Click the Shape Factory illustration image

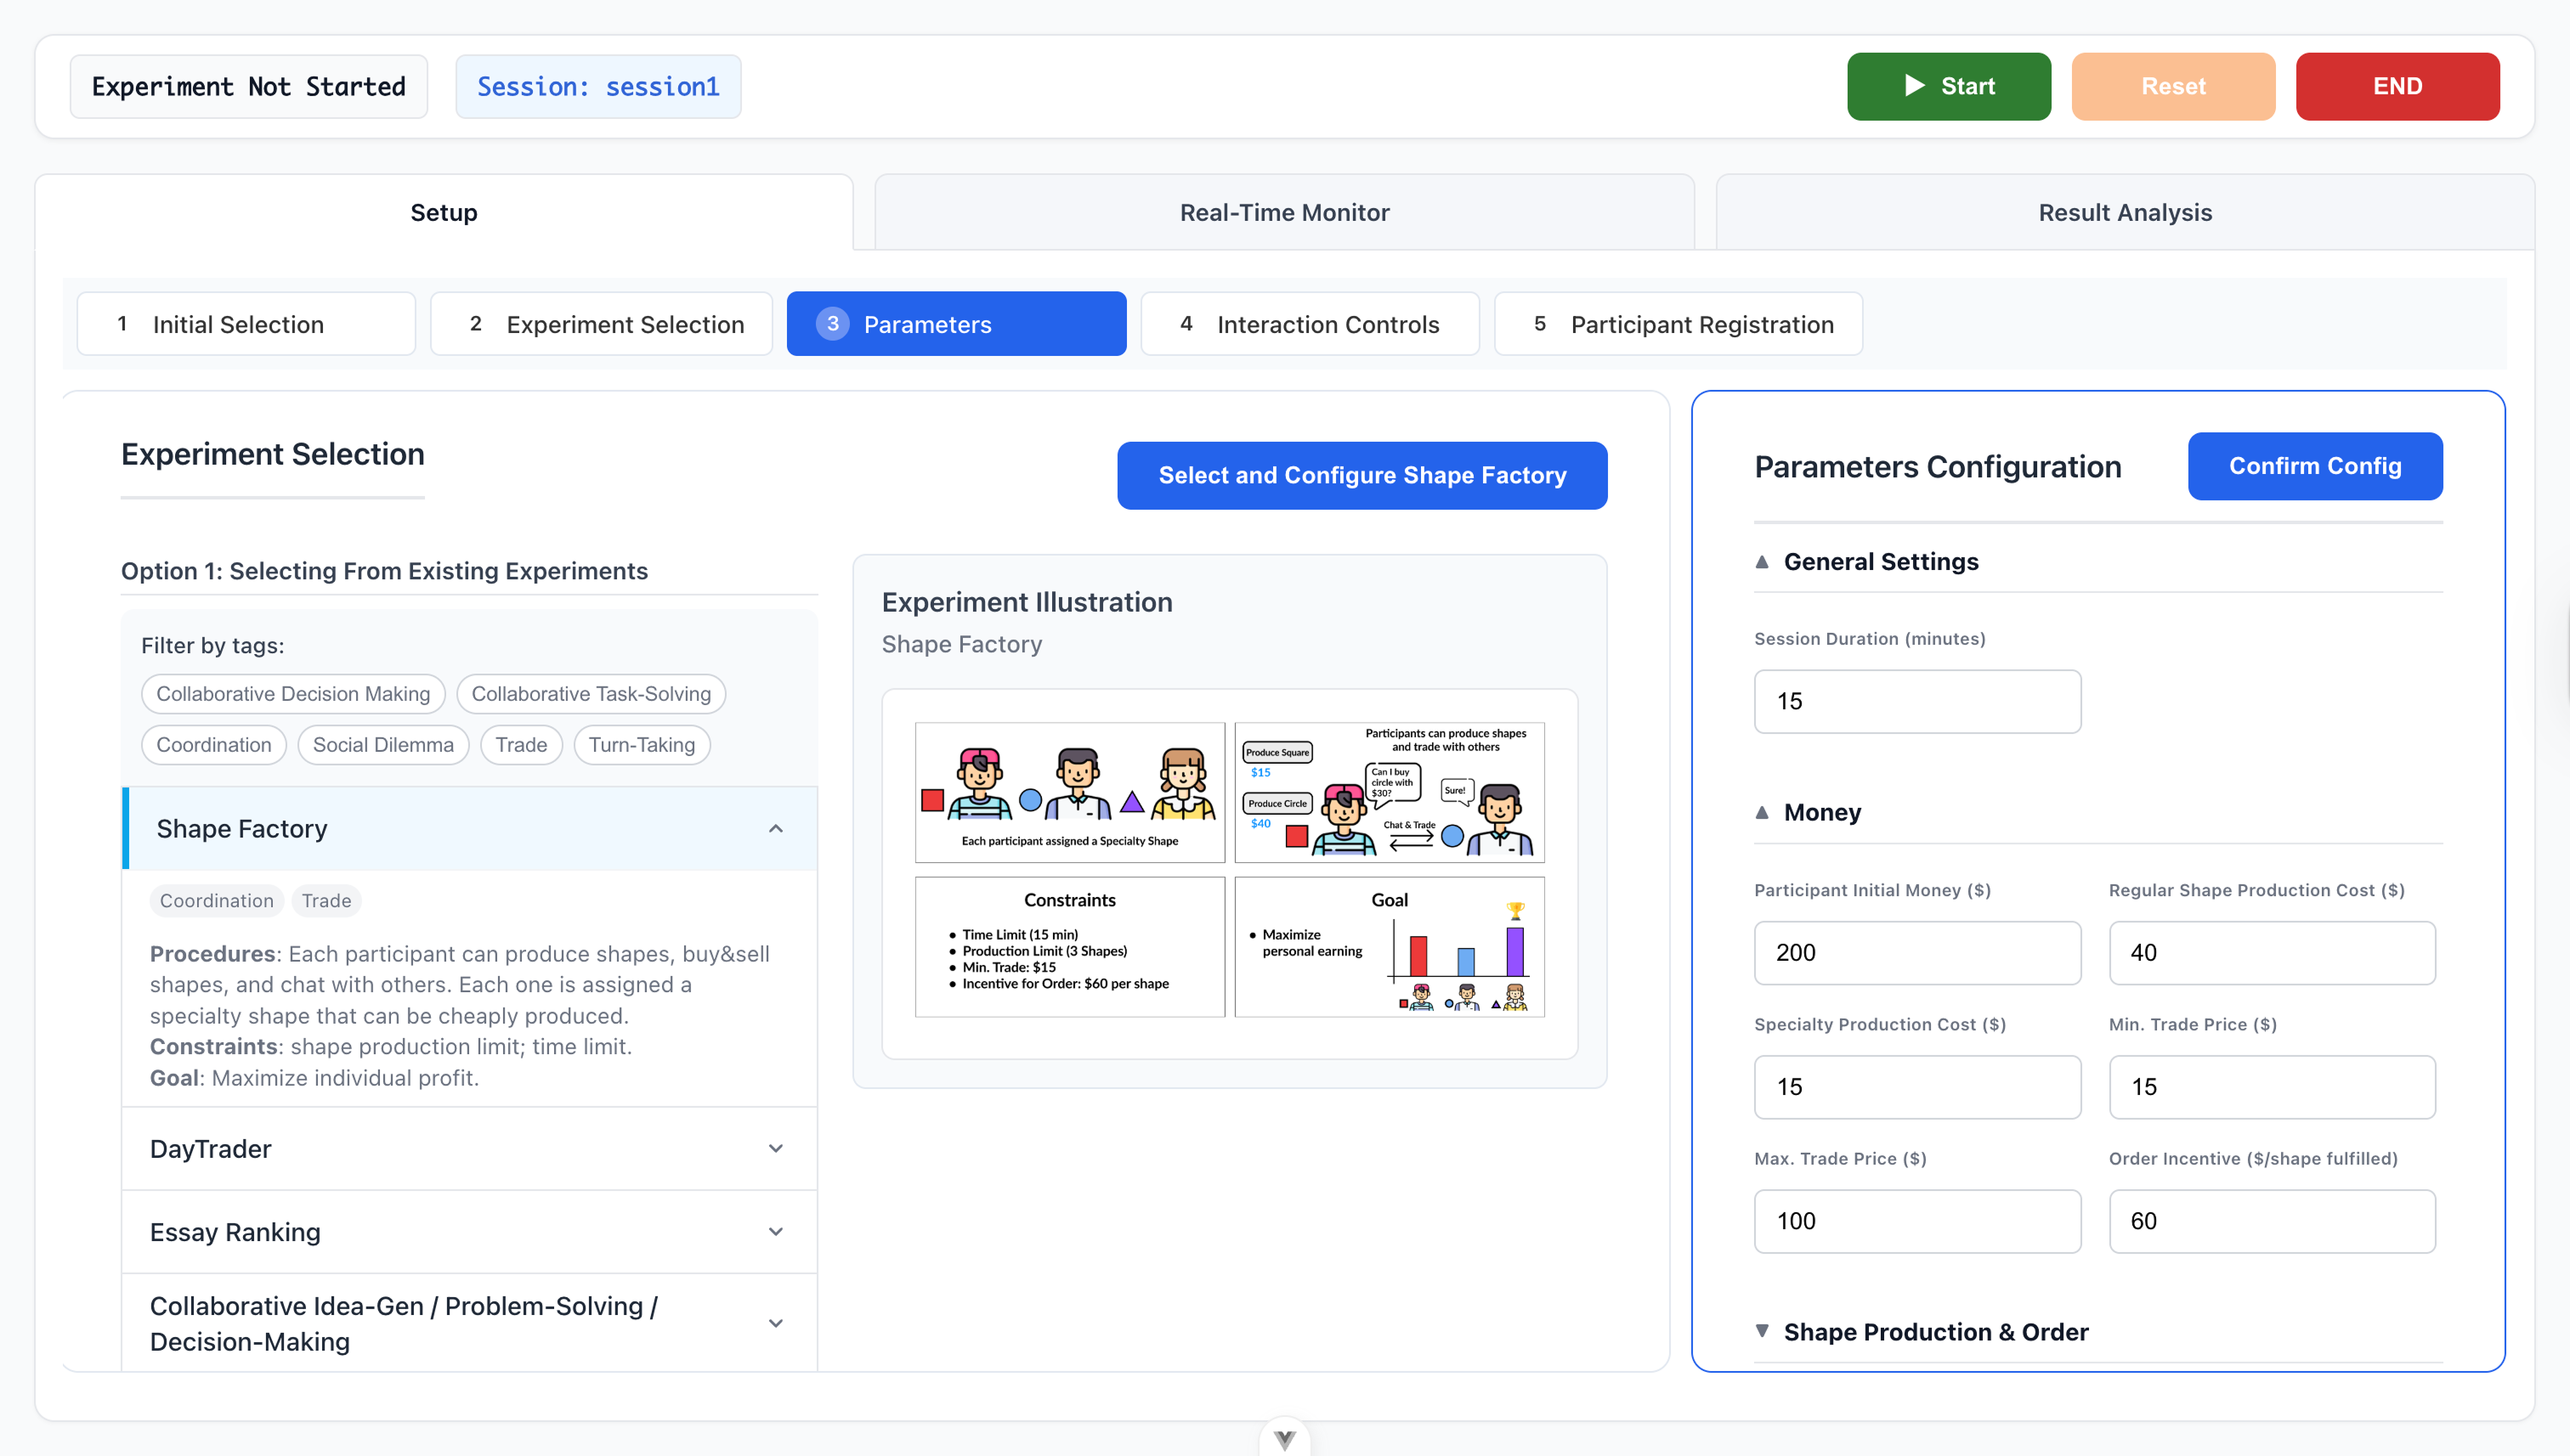(x=1230, y=870)
